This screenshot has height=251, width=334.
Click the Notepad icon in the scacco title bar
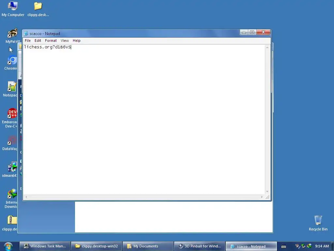[x=26, y=34]
